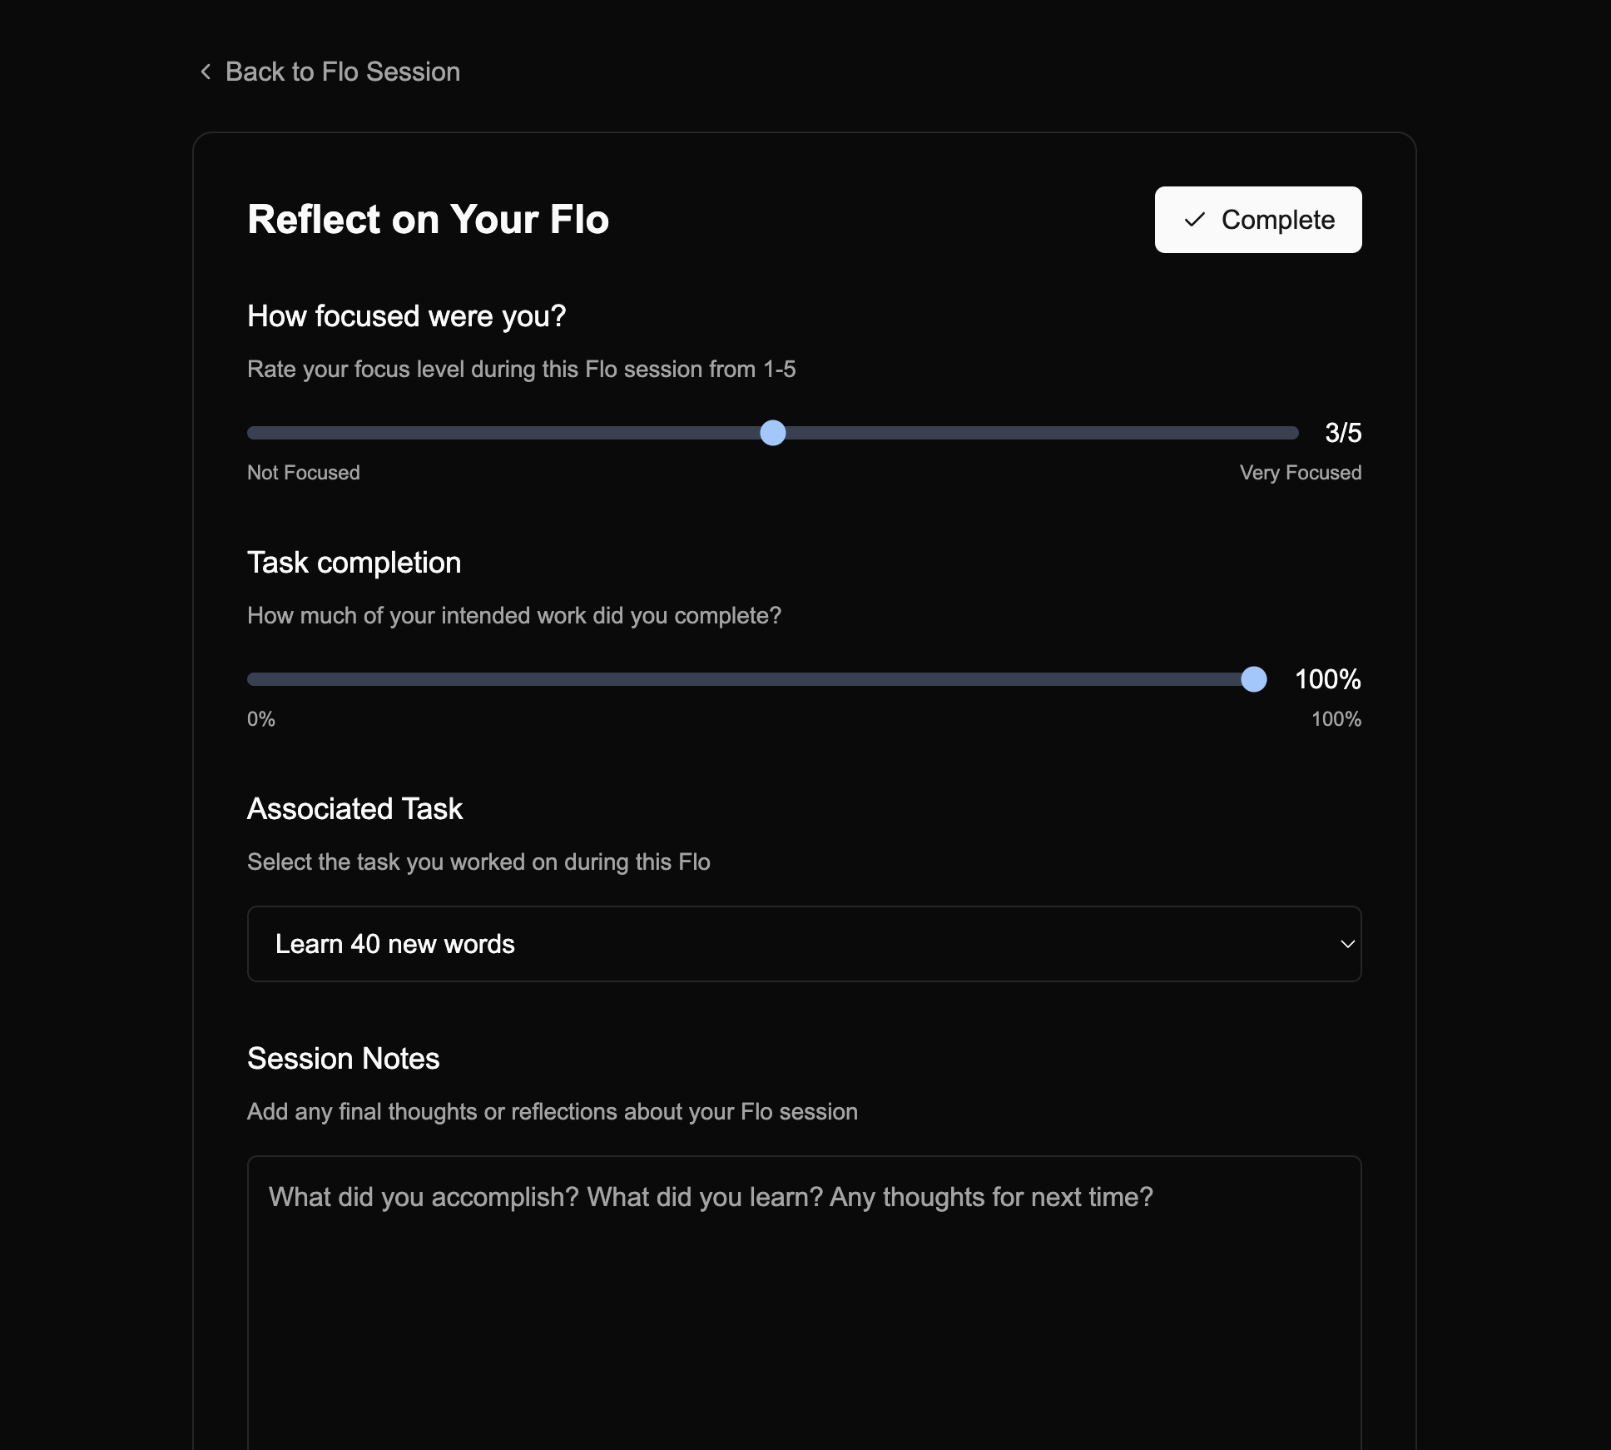Image resolution: width=1611 pixels, height=1450 pixels.
Task: Click the dropdown chevron in task selector
Action: [1347, 944]
